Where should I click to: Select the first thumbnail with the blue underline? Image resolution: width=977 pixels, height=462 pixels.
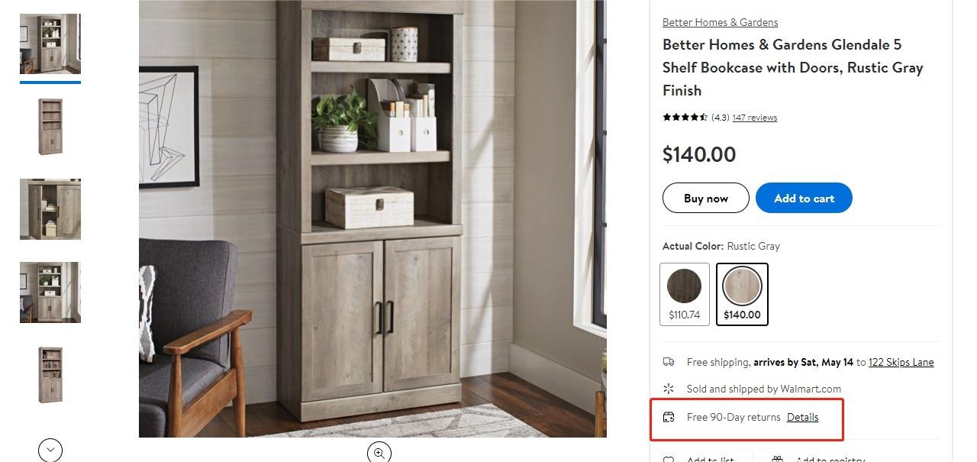50,44
